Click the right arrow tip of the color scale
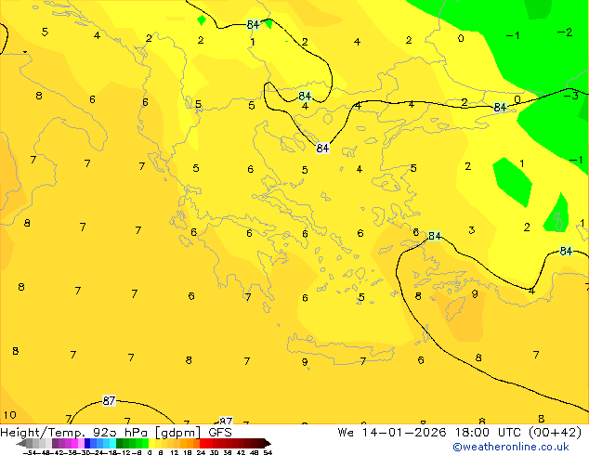The image size is (589, 455). [x=268, y=444]
